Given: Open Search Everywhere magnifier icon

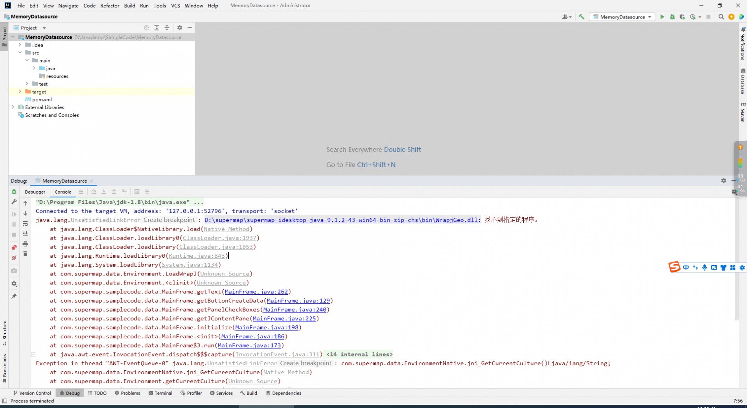Looking at the screenshot, I should (x=721, y=17).
